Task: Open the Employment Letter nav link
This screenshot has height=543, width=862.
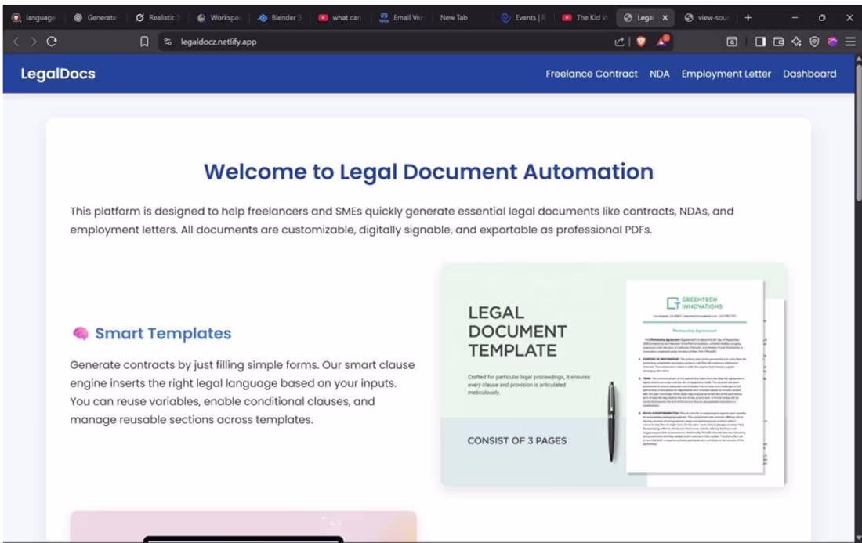Action: click(x=726, y=74)
